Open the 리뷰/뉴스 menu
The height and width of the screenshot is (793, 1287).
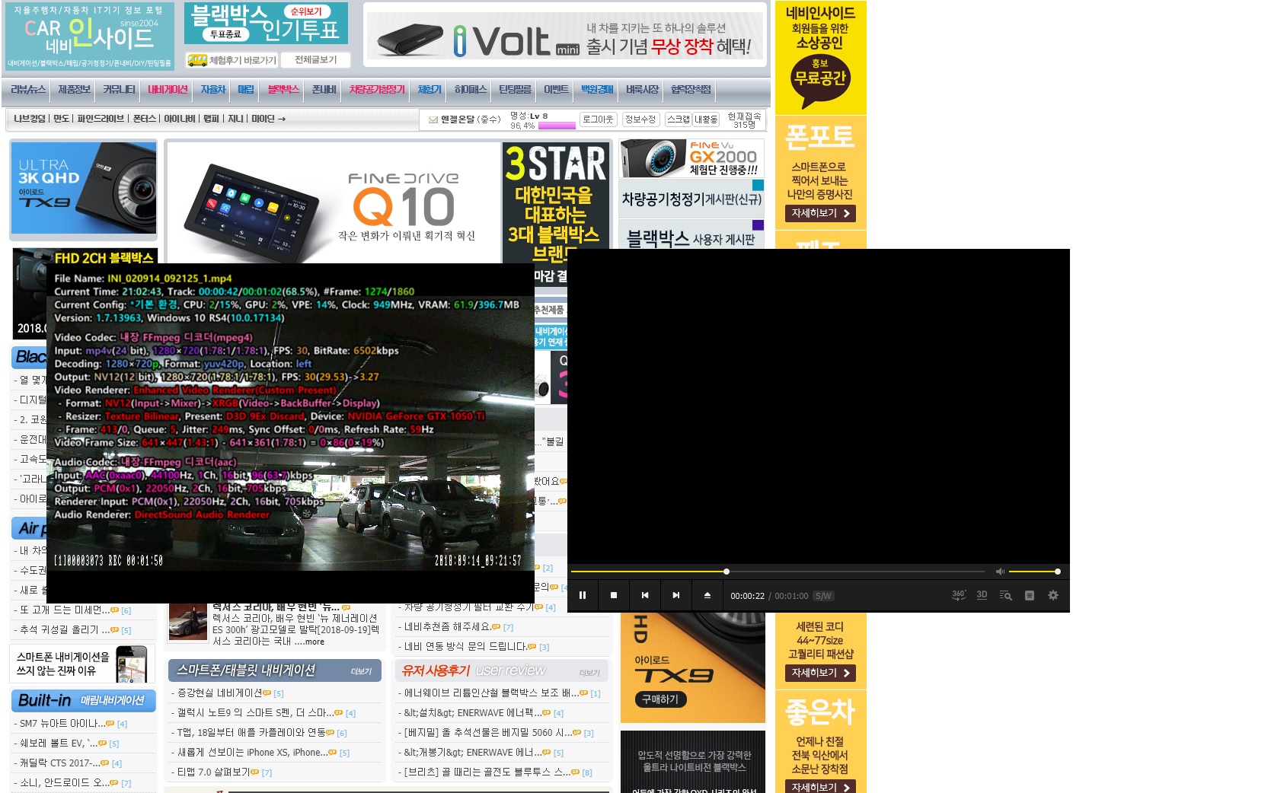click(x=28, y=90)
